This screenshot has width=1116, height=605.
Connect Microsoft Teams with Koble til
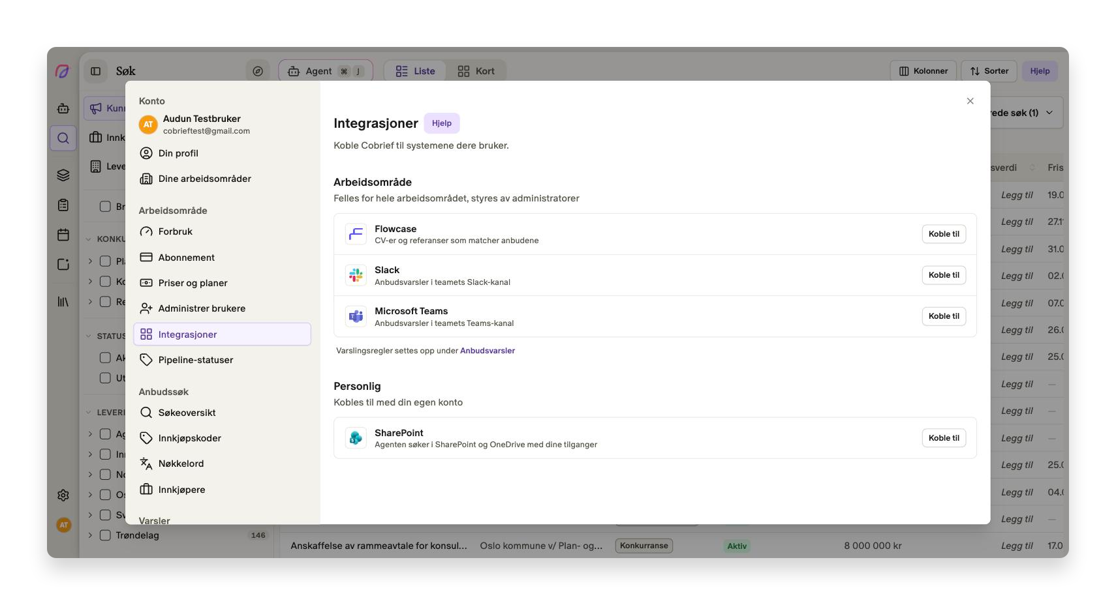944,316
